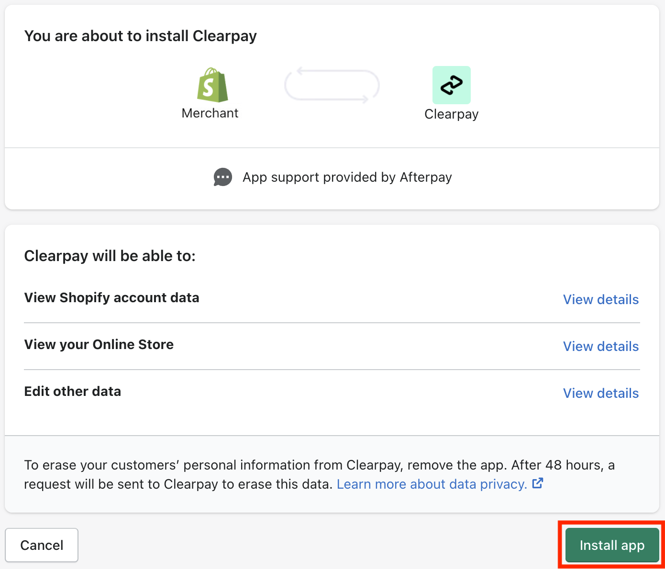The image size is (665, 569).
Task: Click the app support chat bubble icon
Action: pos(223,177)
